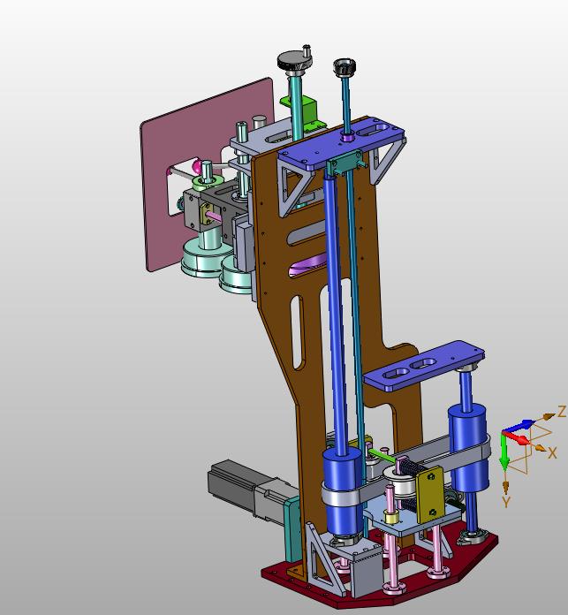Click the long blue vertical shaft
This screenshot has width=568, height=615.
click(337, 314)
